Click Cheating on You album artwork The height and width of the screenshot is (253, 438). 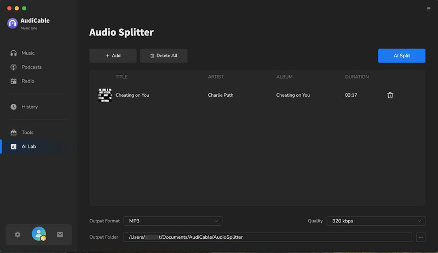pyautogui.click(x=105, y=95)
